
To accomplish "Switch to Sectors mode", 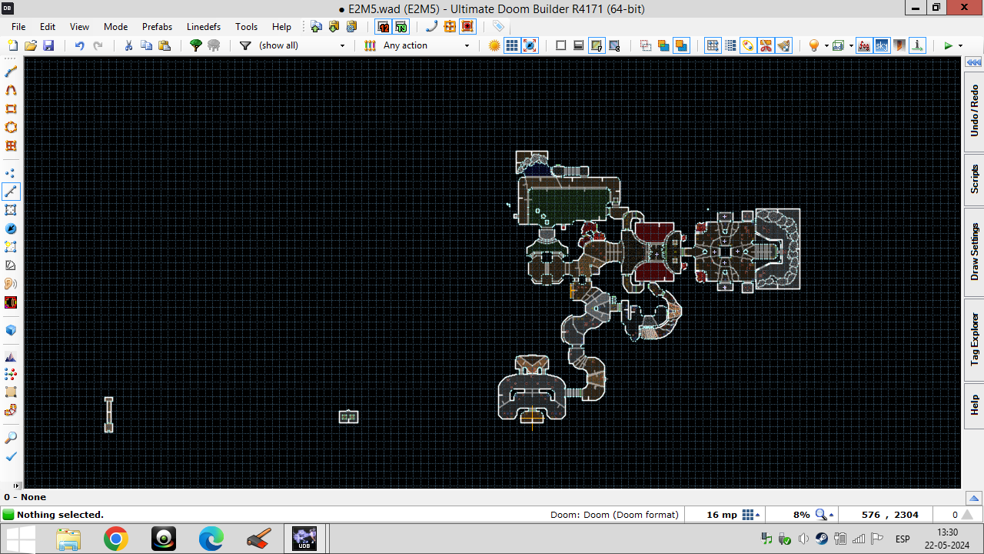I will [11, 210].
